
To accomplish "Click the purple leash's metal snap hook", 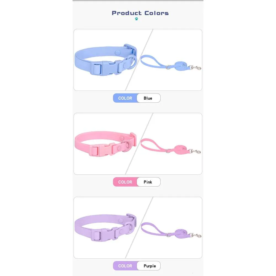I will (196, 235).
